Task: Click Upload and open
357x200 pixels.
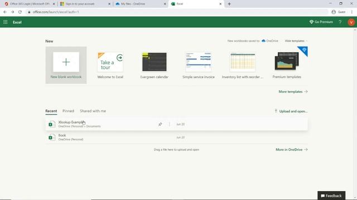Action: pos(291,111)
